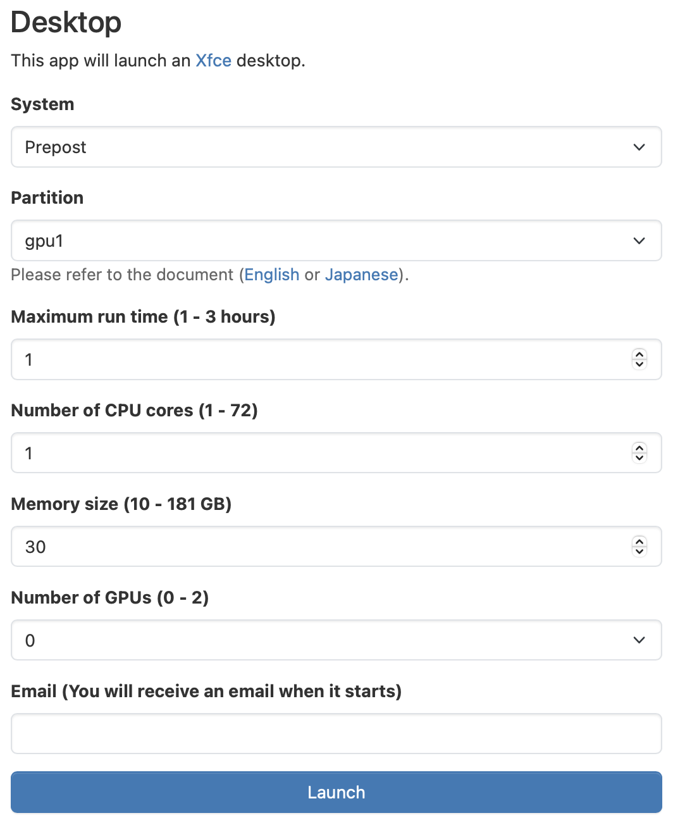Click the Desktop heading
673x825 pixels.
pyautogui.click(x=66, y=23)
